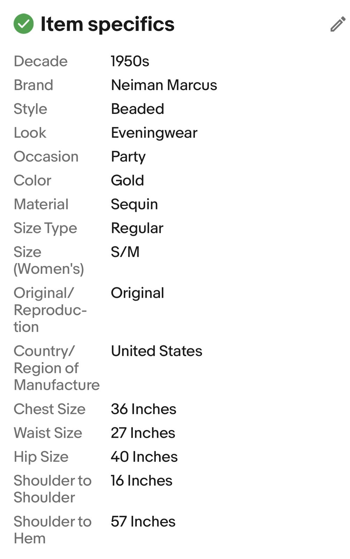Image resolution: width=350 pixels, height=559 pixels.
Task: Select the Item specifics heading
Action: pyautogui.click(x=107, y=24)
